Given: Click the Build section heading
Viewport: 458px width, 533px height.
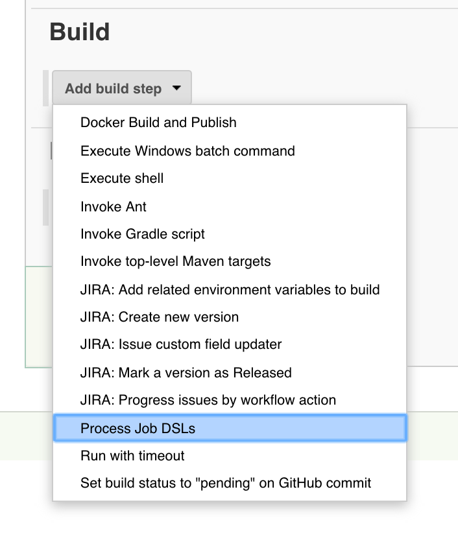Looking at the screenshot, I should pos(78,30).
